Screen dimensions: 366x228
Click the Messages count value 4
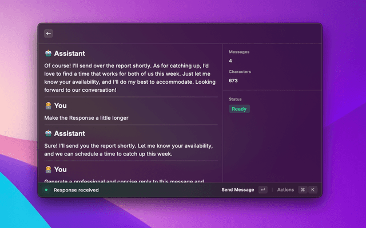tap(230, 60)
